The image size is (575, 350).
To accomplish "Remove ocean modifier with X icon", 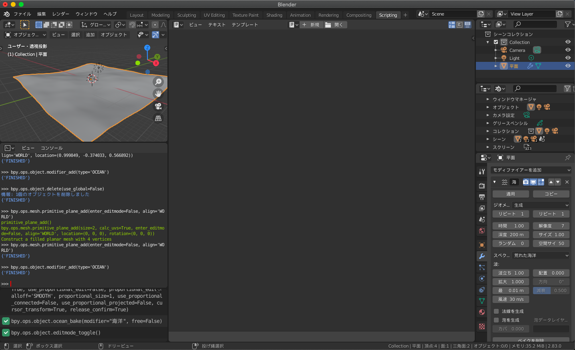I will (x=567, y=182).
